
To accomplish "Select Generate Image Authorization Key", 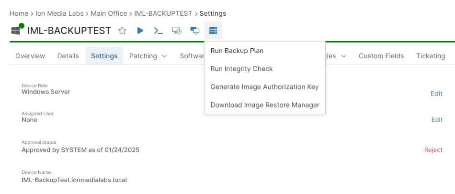I will [x=265, y=87].
